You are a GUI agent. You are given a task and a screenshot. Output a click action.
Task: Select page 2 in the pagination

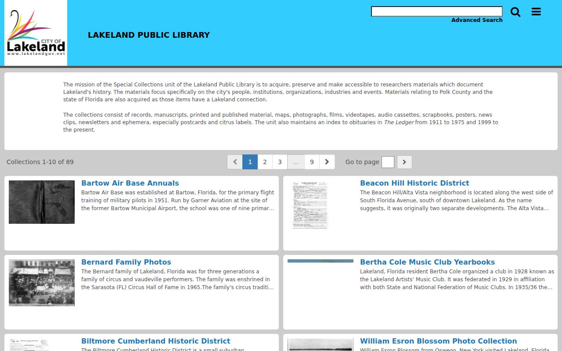265,162
